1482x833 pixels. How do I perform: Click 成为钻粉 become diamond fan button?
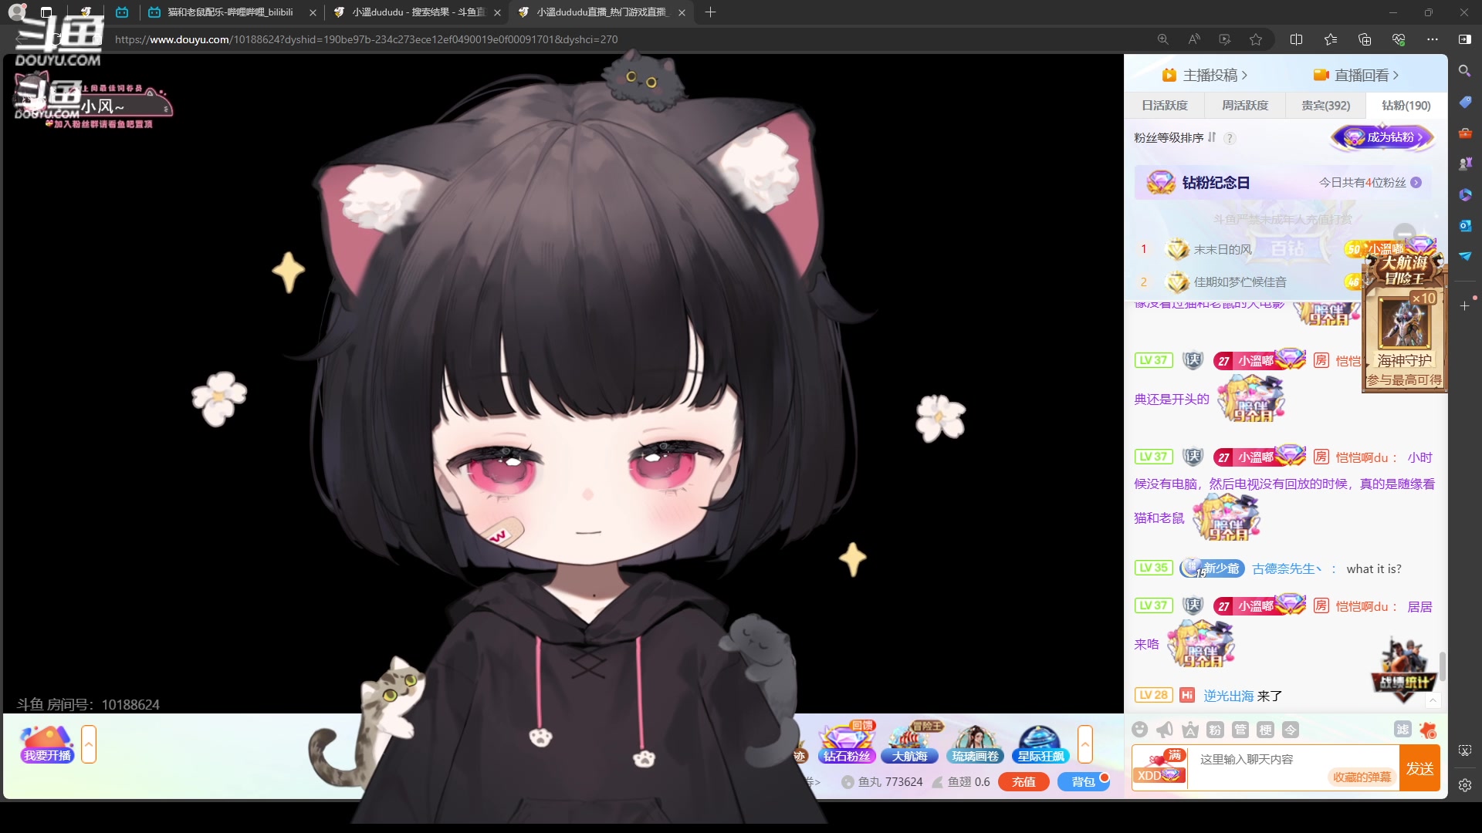(x=1382, y=137)
